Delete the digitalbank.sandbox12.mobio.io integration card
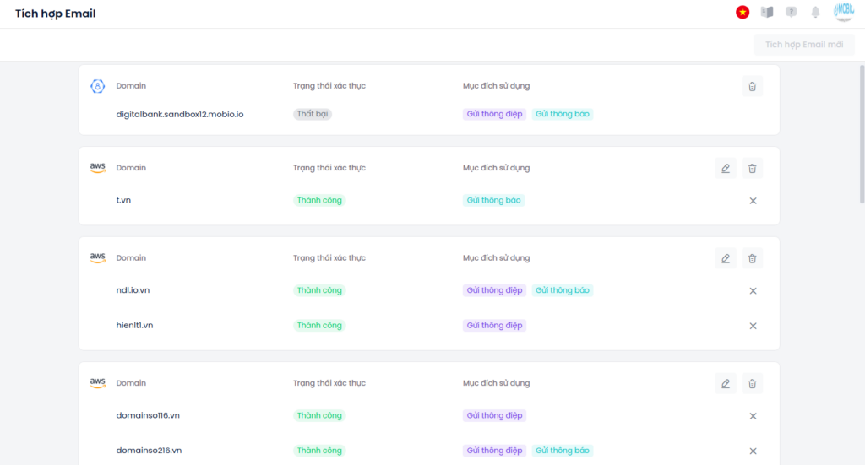This screenshot has width=865, height=465. point(752,86)
